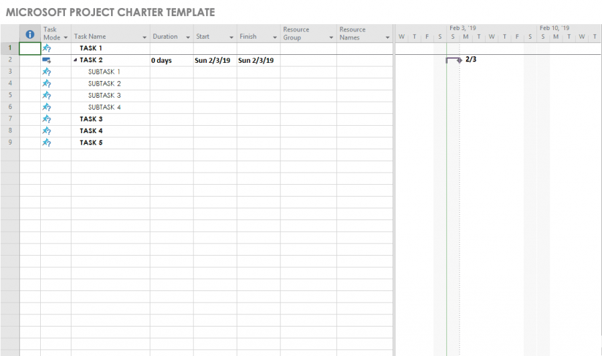The height and width of the screenshot is (356, 602).
Task: Click the 'Feb 3, '19' timescale header
Action: coord(463,28)
